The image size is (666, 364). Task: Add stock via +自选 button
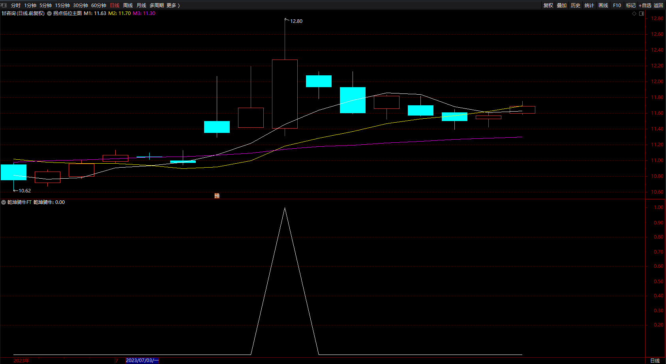click(x=645, y=5)
